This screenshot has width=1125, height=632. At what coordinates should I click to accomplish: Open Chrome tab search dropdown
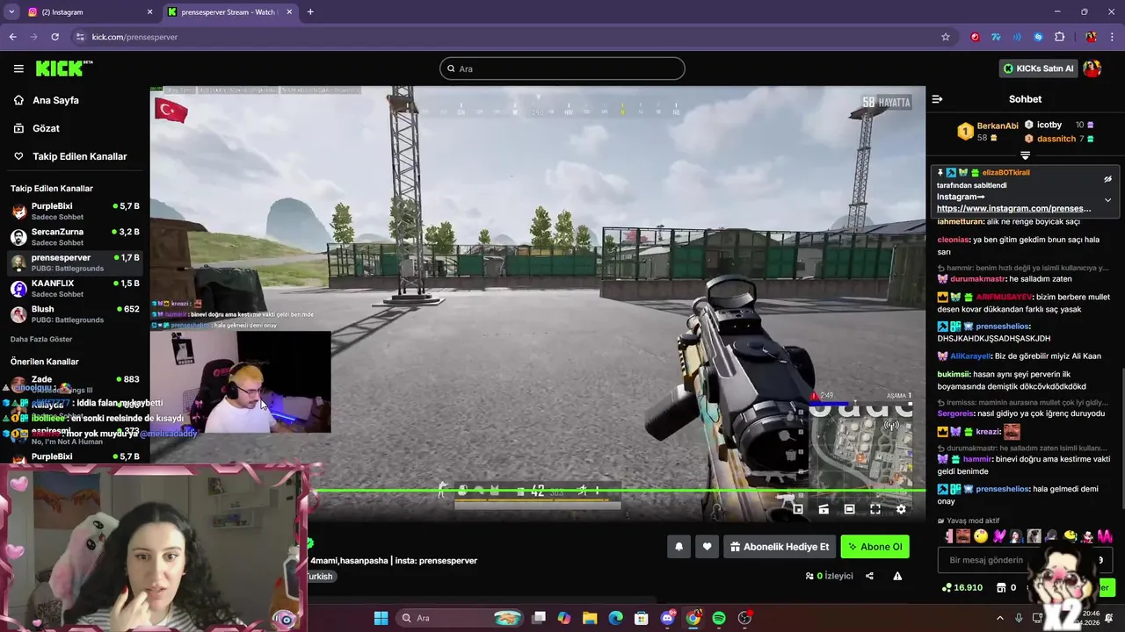[x=11, y=12]
